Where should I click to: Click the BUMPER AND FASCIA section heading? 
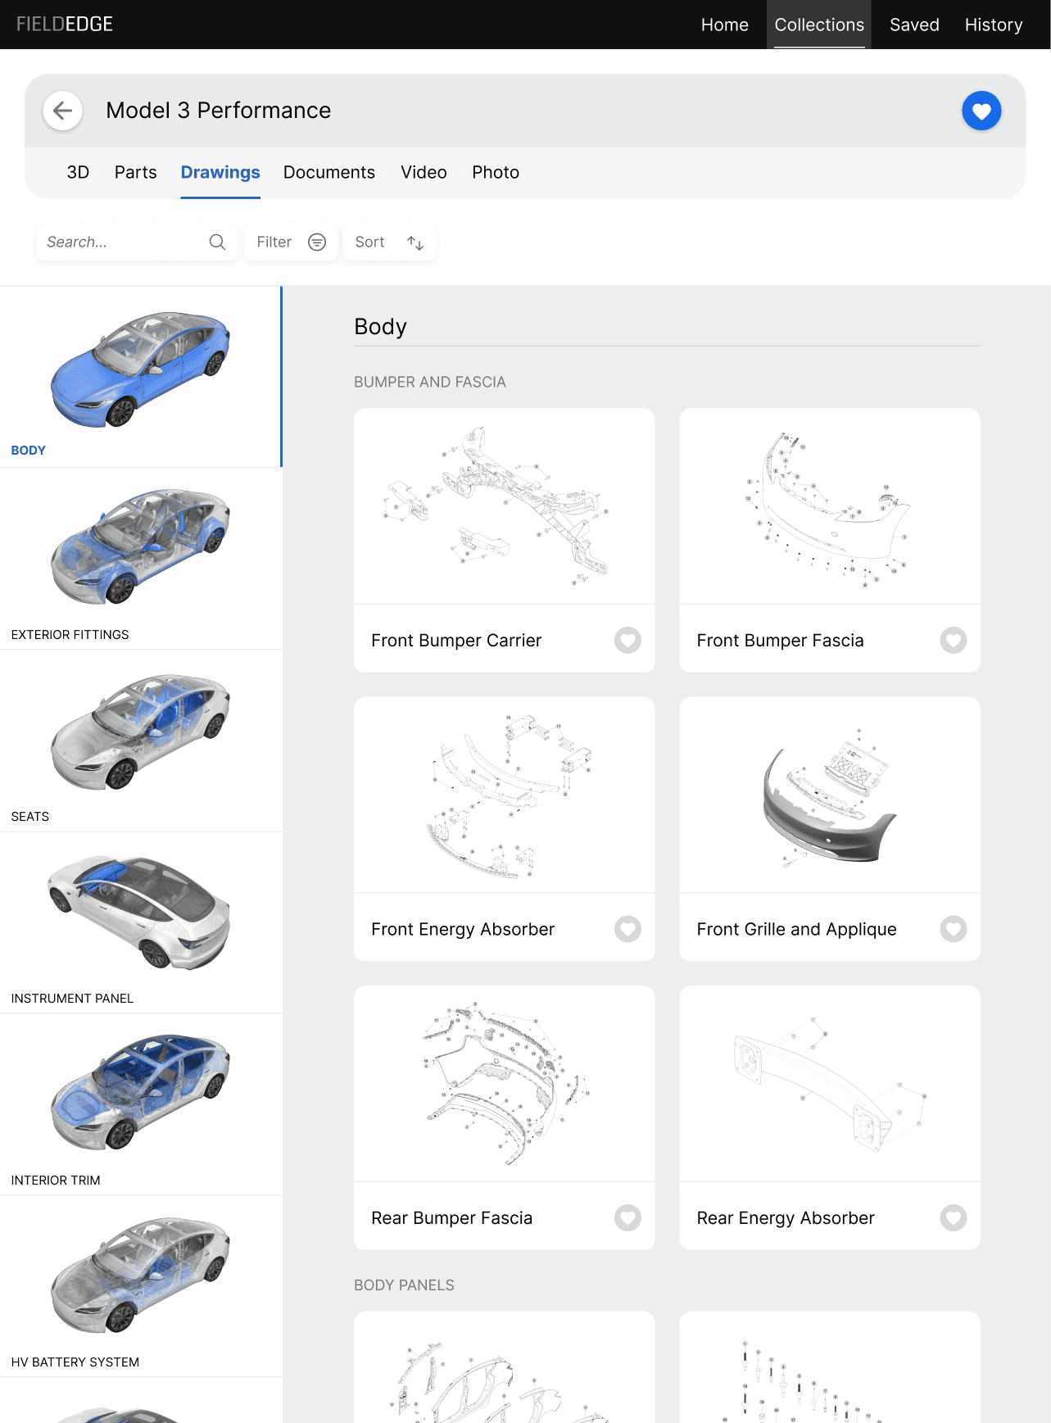(430, 382)
